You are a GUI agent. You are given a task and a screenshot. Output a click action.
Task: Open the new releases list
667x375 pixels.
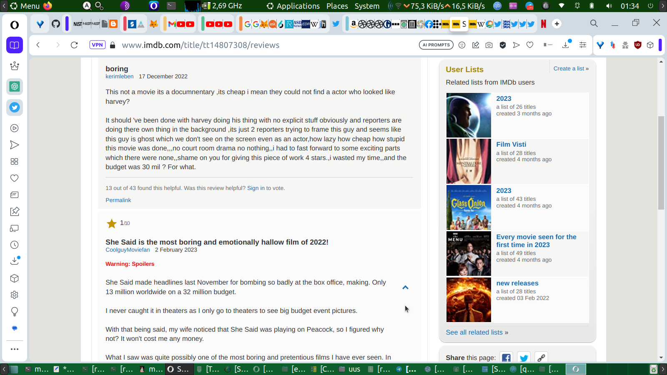point(517,283)
